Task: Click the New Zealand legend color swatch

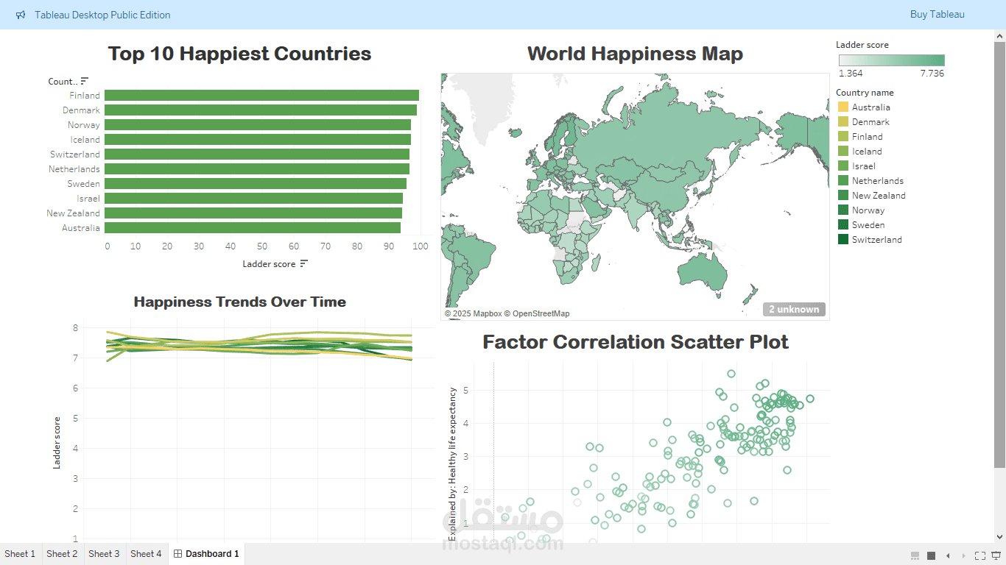Action: 843,195
